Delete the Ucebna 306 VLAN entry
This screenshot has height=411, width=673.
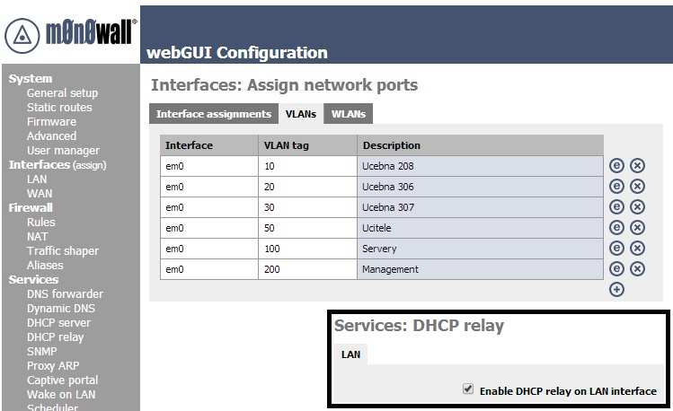point(637,186)
